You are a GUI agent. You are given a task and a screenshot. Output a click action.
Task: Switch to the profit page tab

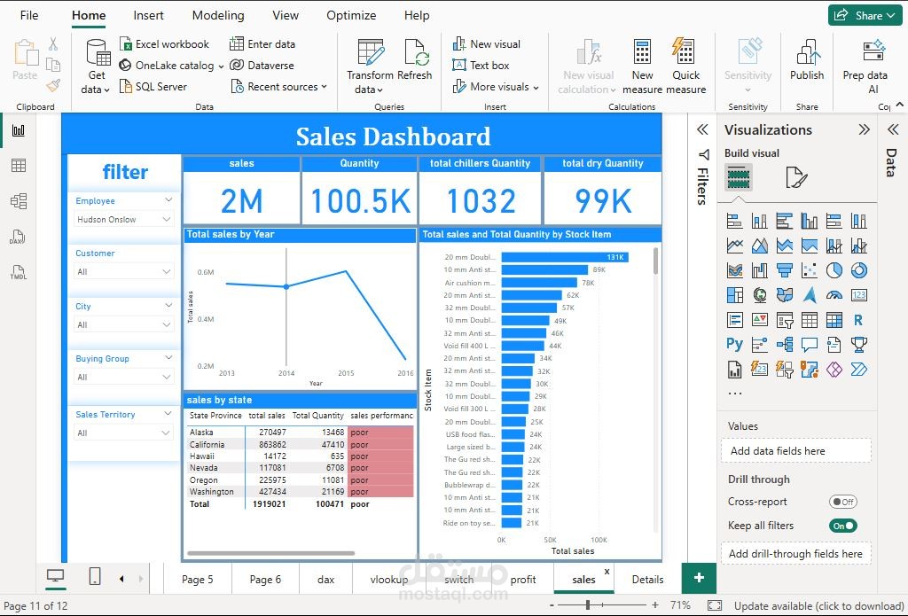[523, 580]
